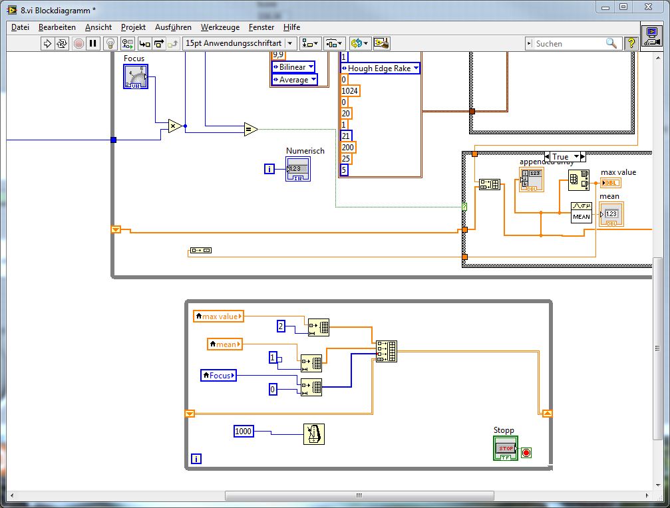This screenshot has height=508, width=670.
Task: Click the Focus local variable
Action: (x=218, y=376)
